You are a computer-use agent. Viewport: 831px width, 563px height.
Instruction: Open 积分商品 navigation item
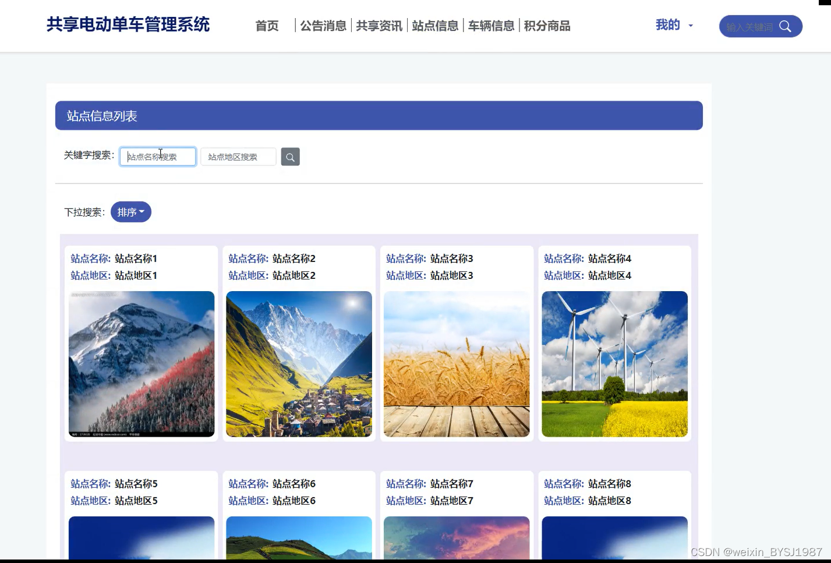click(547, 26)
